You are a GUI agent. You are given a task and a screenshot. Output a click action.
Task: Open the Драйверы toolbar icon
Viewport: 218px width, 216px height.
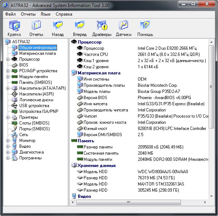(102, 25)
